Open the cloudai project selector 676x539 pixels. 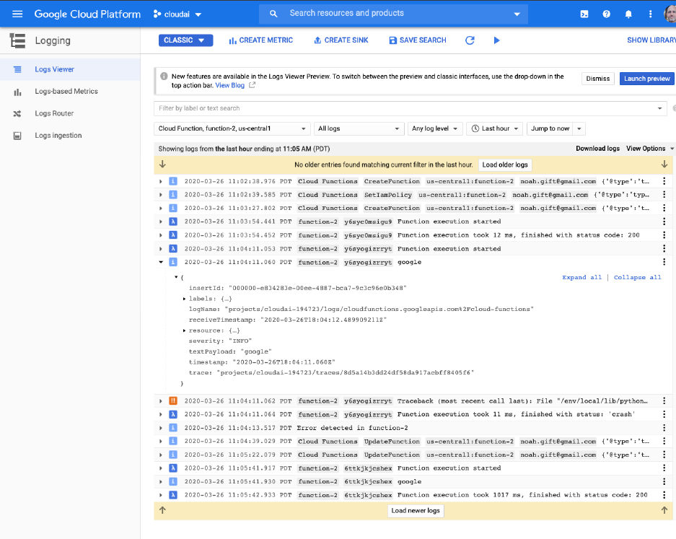[x=177, y=14]
